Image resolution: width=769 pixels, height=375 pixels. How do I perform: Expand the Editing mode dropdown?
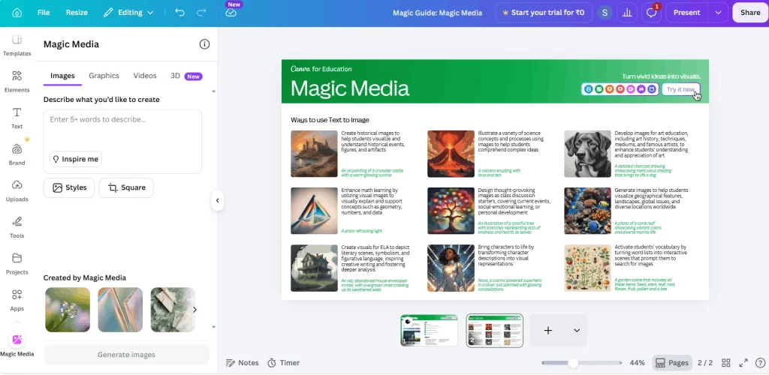(128, 13)
